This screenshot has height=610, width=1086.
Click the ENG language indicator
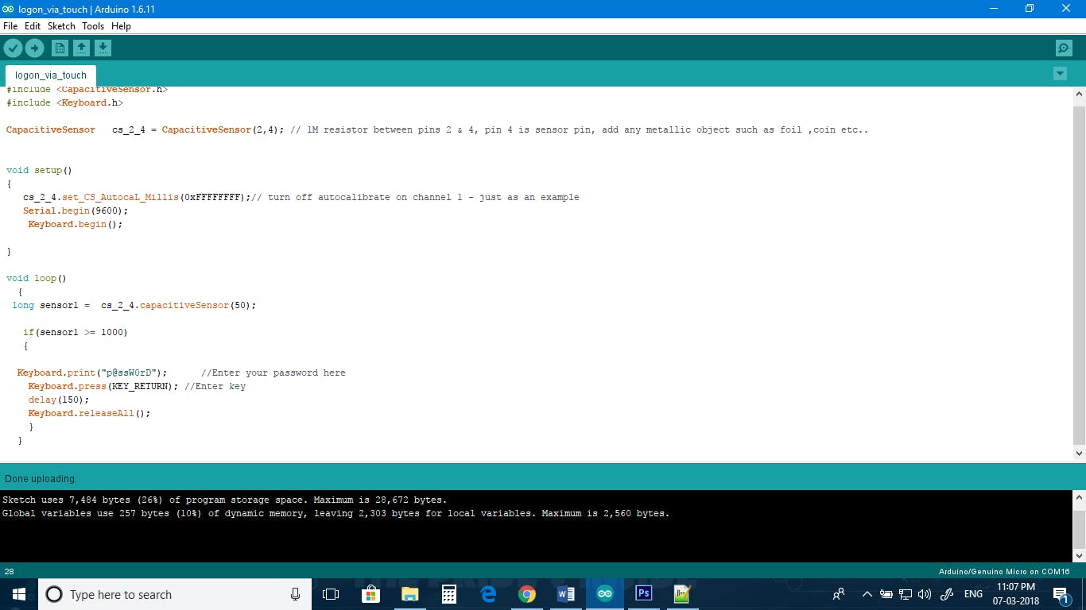[973, 594]
